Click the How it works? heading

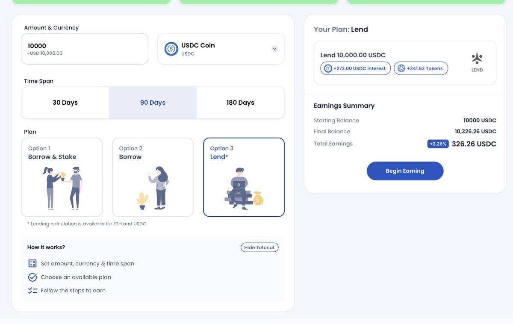(46, 247)
